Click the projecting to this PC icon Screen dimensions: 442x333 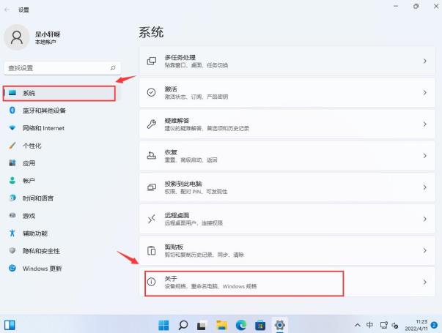click(152, 187)
